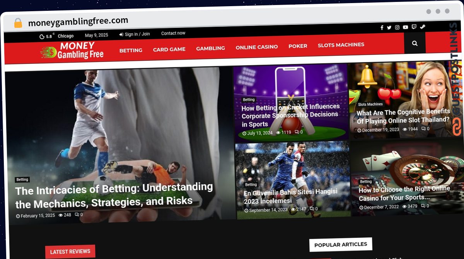This screenshot has height=259, width=464.
Task: Click comment icon on Online Casino post
Action: [423, 206]
